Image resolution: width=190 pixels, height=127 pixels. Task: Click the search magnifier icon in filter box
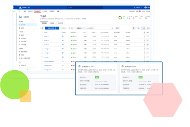click(112, 28)
